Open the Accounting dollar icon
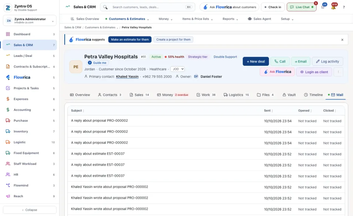 click(x=8, y=110)
